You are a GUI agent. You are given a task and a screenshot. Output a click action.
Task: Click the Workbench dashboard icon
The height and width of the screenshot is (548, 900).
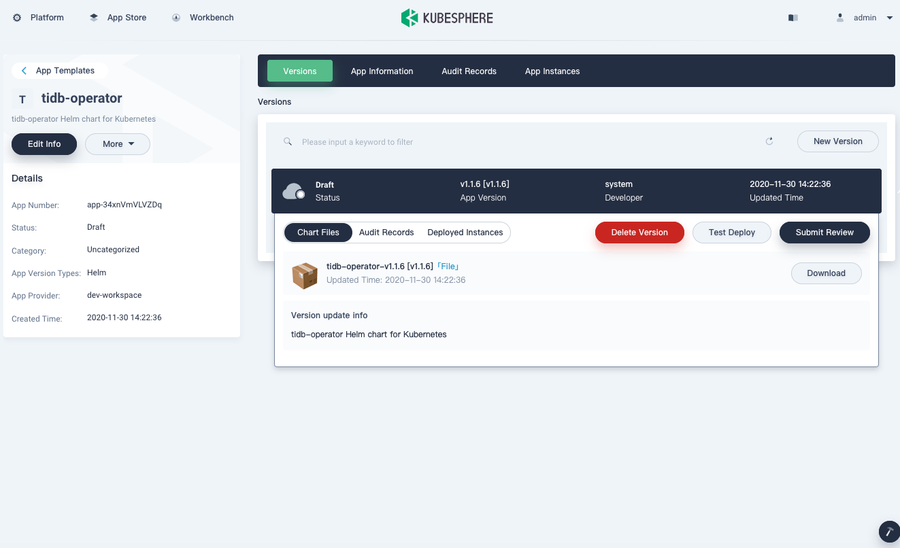click(x=176, y=18)
